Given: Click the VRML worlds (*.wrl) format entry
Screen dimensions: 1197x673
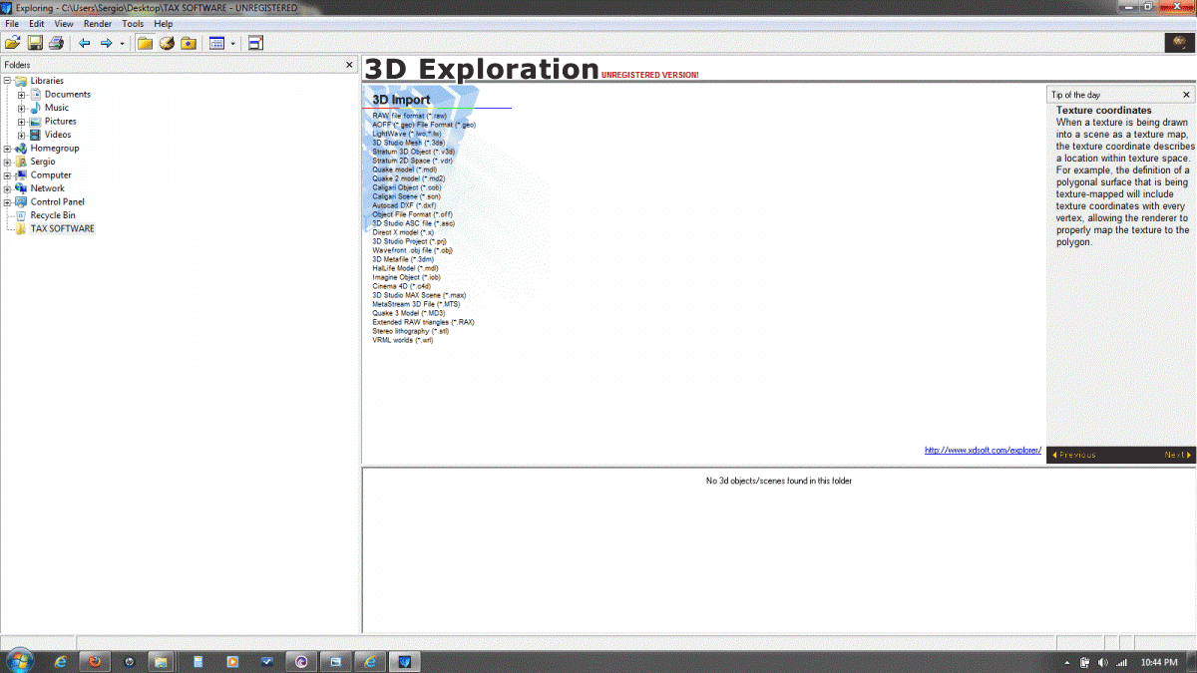Looking at the screenshot, I should pos(403,340).
